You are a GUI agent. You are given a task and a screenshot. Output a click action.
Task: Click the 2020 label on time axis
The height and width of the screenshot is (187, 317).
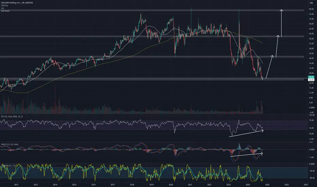click(171, 185)
